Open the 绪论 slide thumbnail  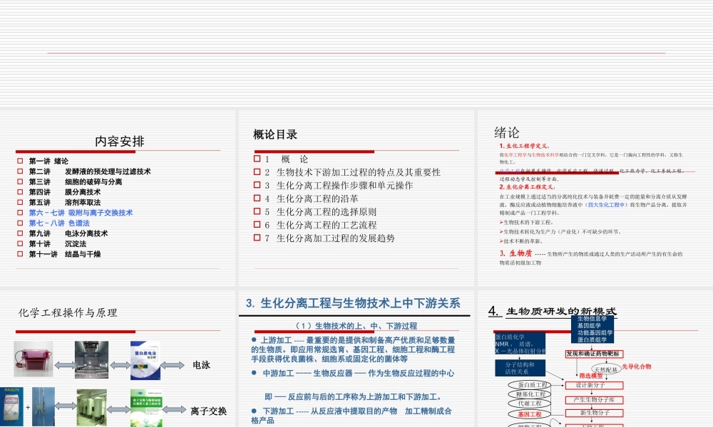point(593,198)
